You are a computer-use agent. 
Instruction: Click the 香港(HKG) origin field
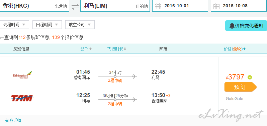[x=34, y=6]
